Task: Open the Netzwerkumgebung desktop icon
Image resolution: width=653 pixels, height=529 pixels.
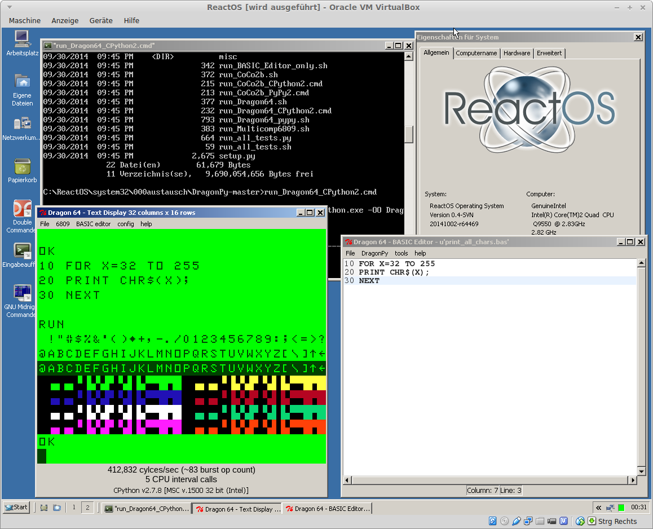Action: tap(21, 129)
